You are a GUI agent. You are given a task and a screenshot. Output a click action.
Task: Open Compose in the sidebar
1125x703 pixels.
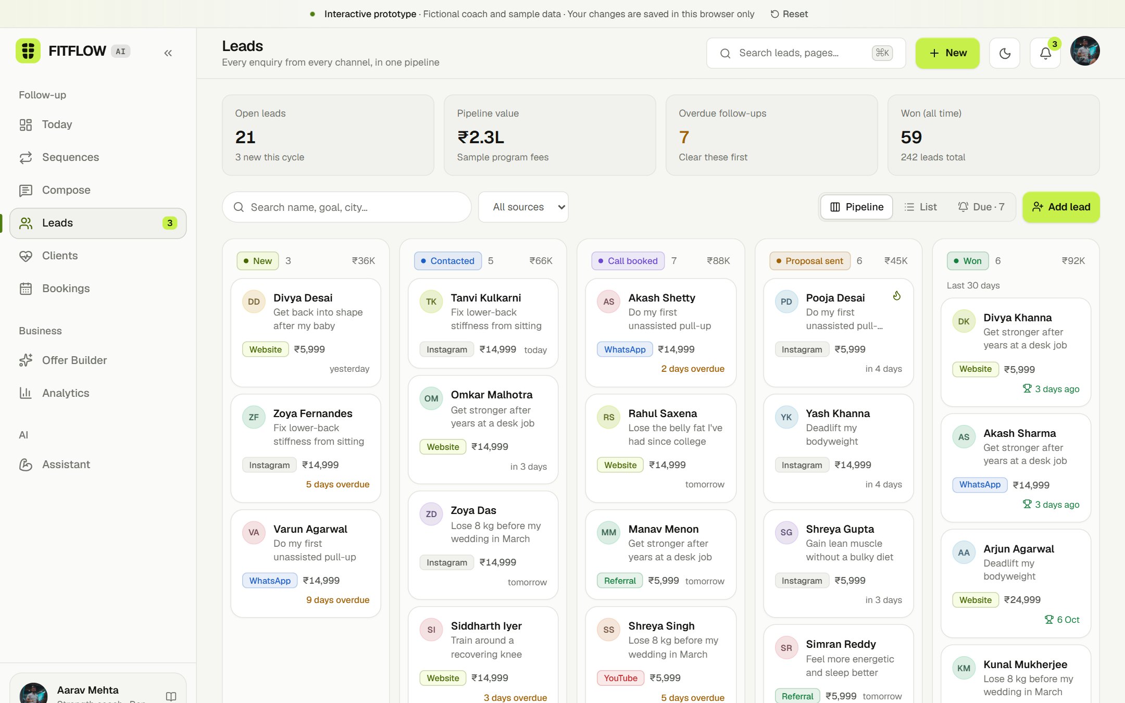tap(98, 190)
